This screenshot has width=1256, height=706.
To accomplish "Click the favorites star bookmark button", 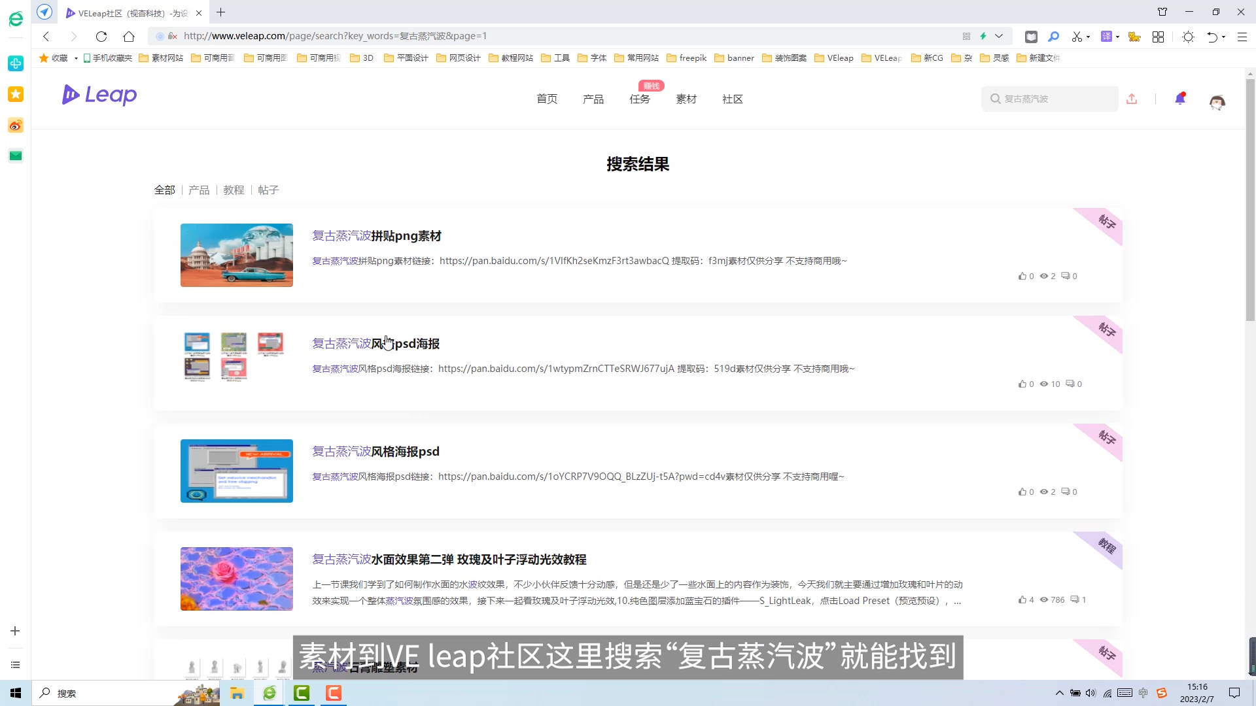I will (x=54, y=58).
